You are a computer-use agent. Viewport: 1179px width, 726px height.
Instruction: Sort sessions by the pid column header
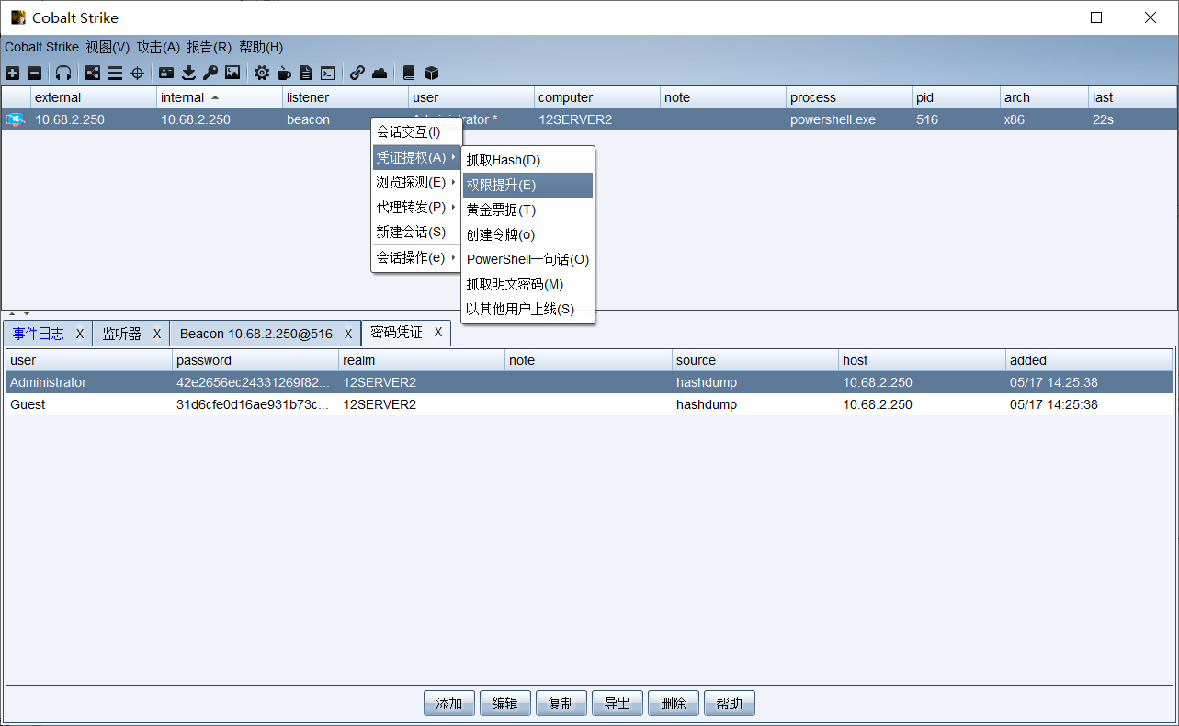(x=956, y=97)
